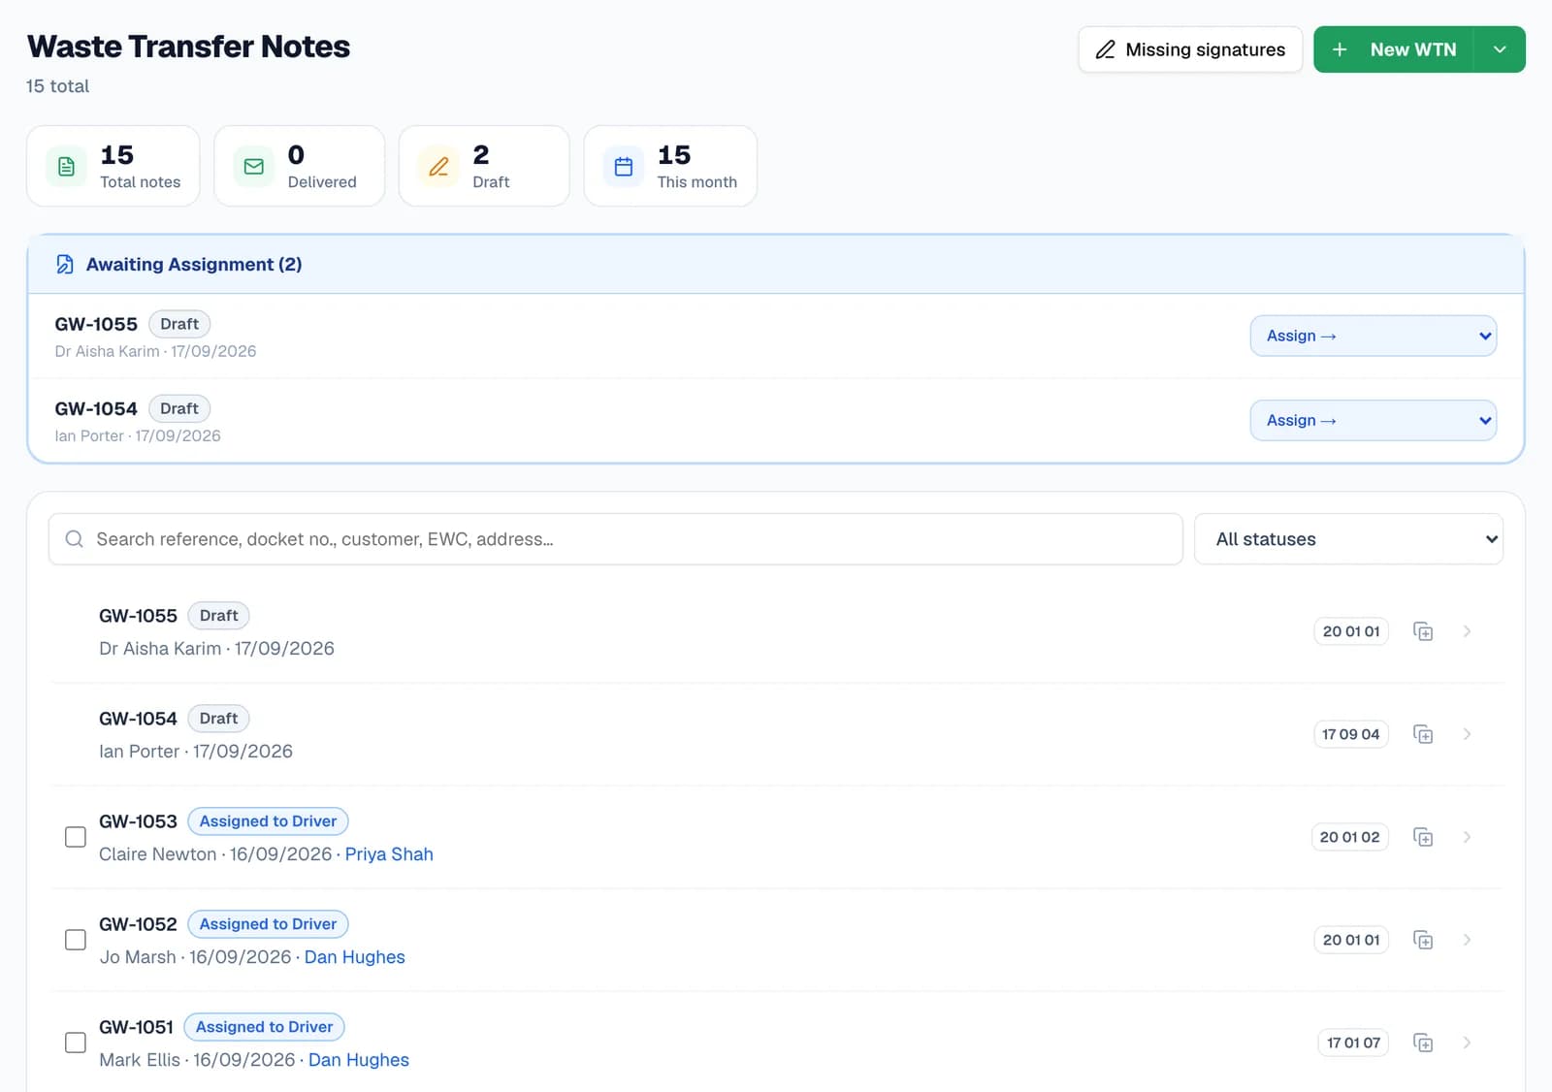Click the Delivered envelope icon

[x=253, y=167]
